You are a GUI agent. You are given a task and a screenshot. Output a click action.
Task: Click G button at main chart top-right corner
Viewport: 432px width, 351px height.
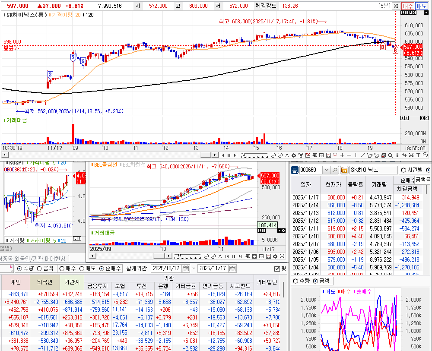click(x=414, y=13)
